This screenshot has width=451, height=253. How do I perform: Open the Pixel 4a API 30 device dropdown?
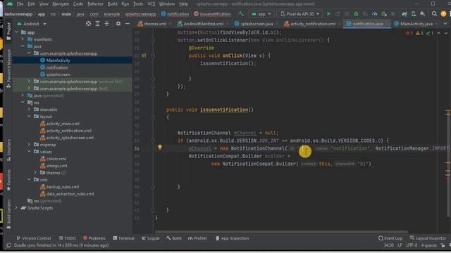[300, 14]
